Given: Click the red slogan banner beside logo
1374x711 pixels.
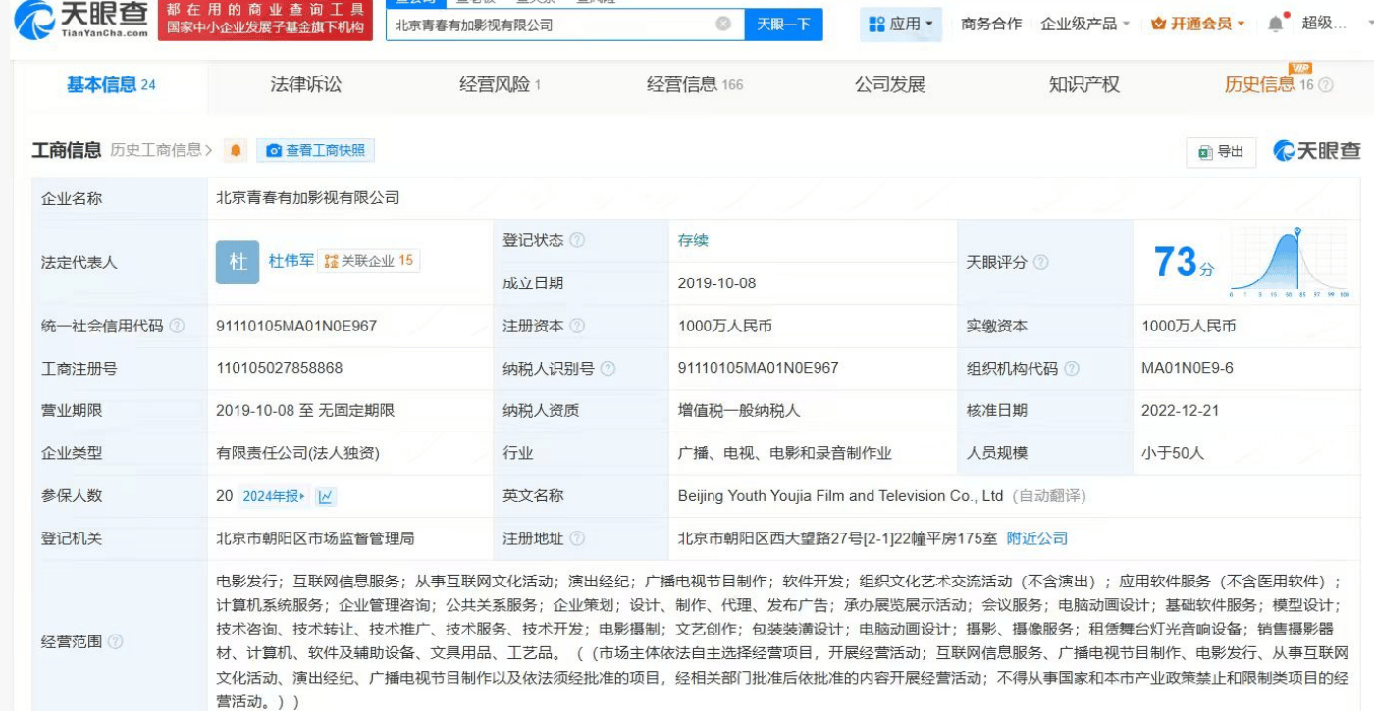Looking at the screenshot, I should tap(266, 20).
